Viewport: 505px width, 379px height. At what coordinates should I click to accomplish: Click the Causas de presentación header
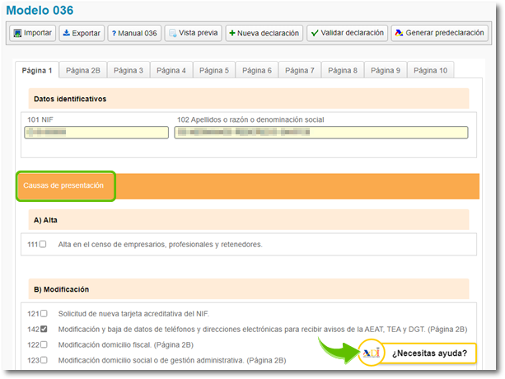[x=64, y=185]
